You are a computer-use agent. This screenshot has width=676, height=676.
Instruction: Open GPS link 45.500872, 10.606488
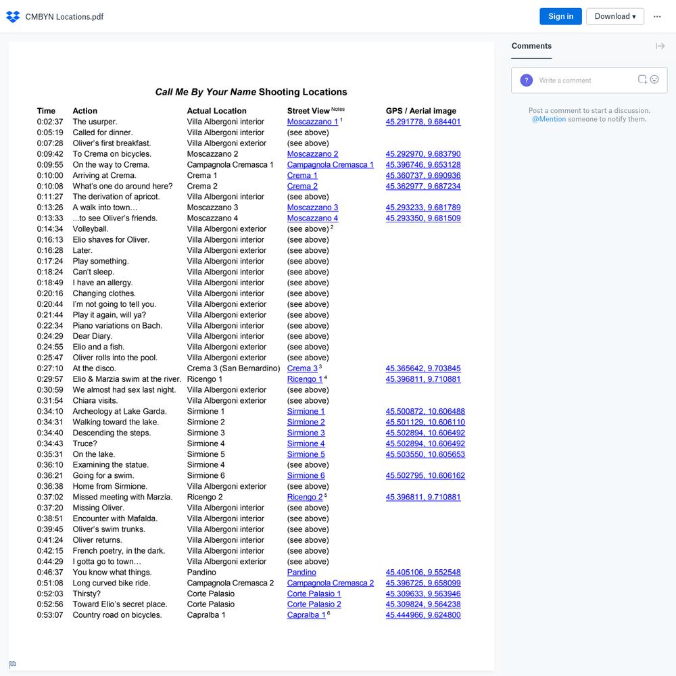click(425, 412)
